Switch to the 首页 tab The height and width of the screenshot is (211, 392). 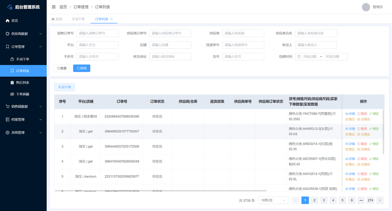57,19
